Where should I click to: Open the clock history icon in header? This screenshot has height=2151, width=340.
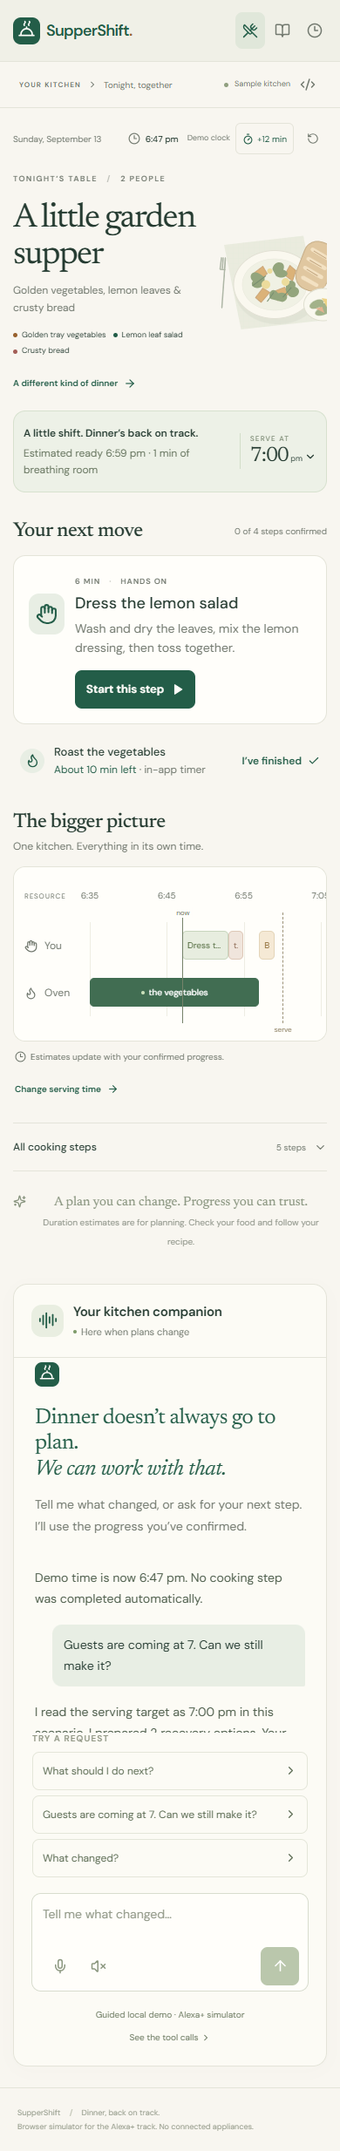(x=315, y=31)
